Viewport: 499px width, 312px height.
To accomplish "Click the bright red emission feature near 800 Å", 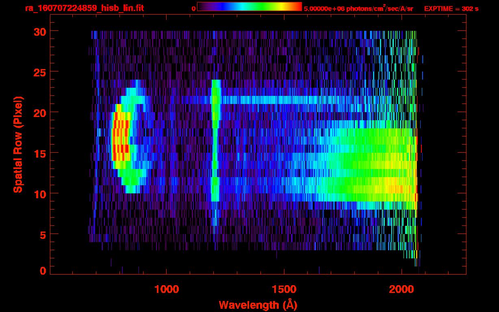I will pos(121,136).
